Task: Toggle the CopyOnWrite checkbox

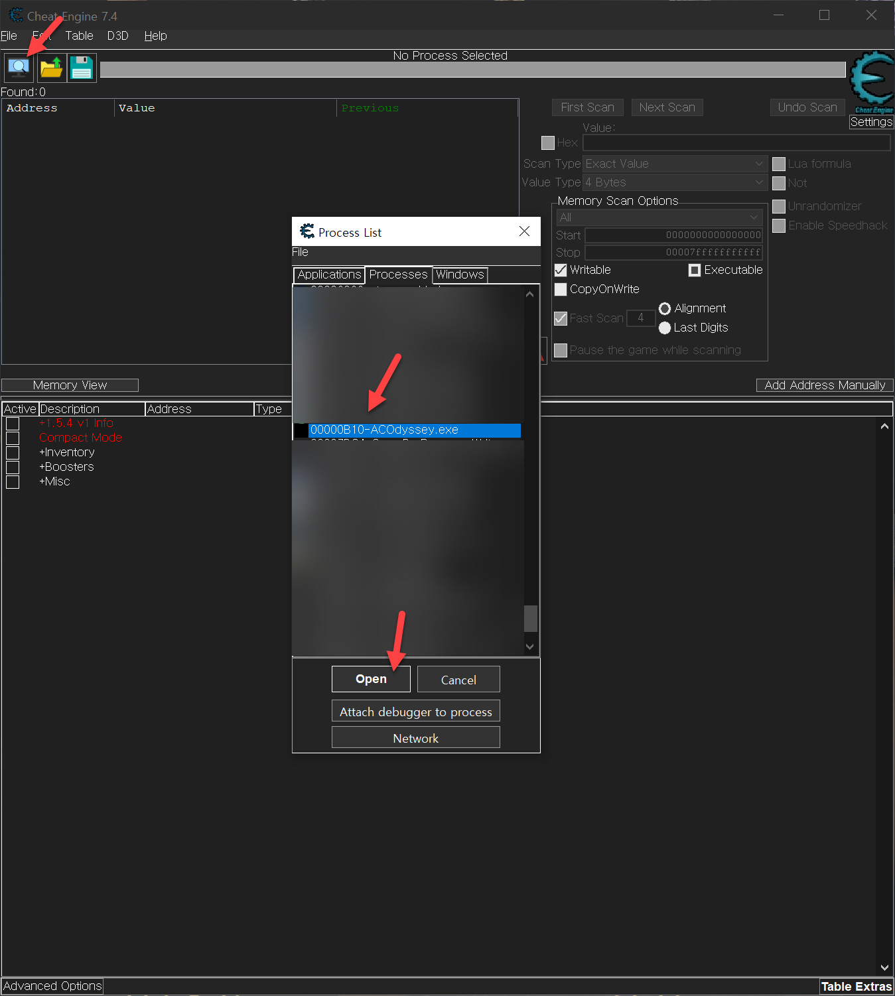Action: (x=561, y=289)
